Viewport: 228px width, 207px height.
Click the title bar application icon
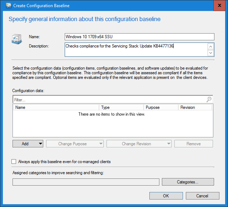[x=5, y=6]
